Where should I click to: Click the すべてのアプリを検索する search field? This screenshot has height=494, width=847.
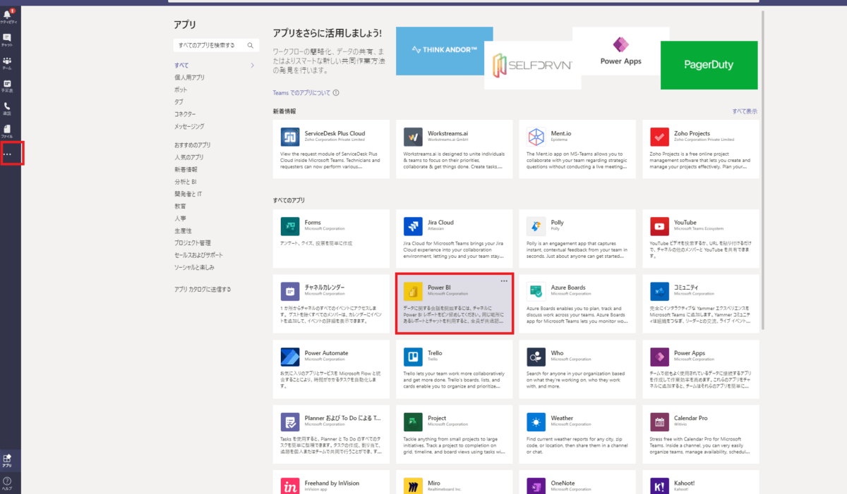pyautogui.click(x=216, y=45)
